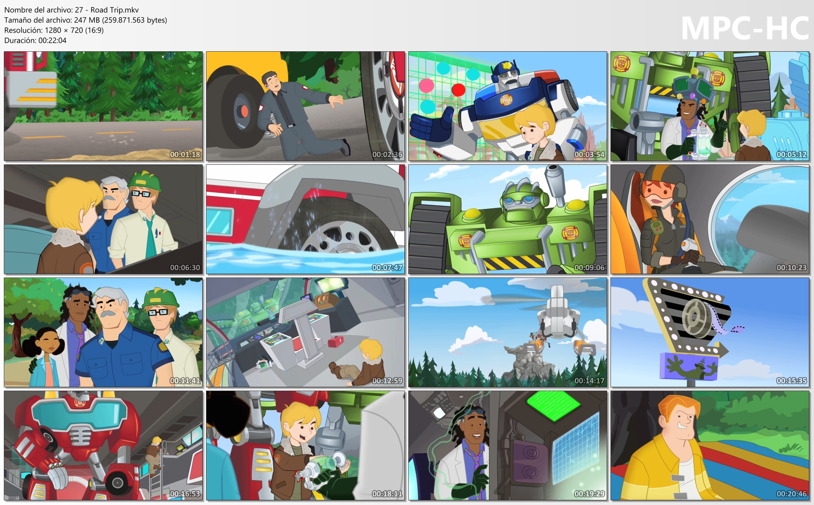The image size is (814, 505).
Task: Select the thumbnail at 00:18:11
Action: [306, 446]
